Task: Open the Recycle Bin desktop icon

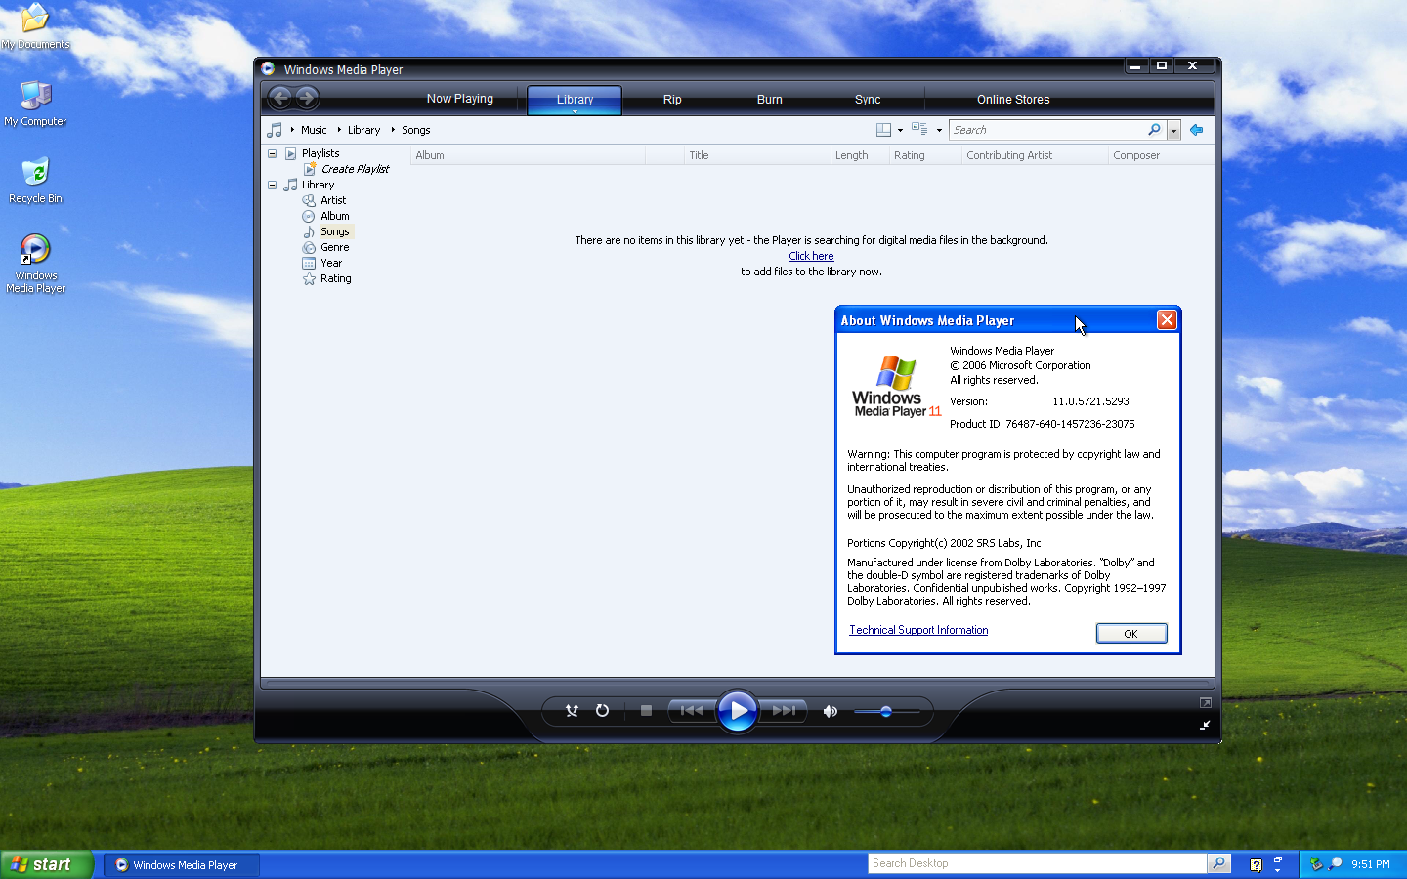Action: 35,181
